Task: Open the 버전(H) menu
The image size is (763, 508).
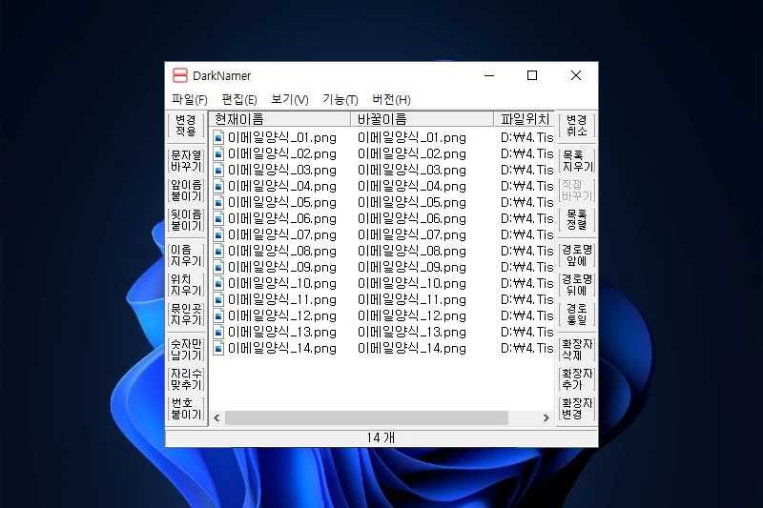Action: click(x=391, y=100)
